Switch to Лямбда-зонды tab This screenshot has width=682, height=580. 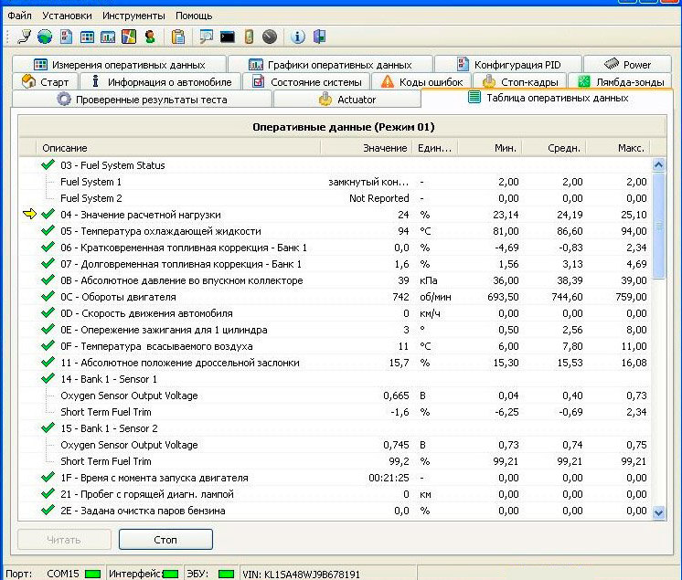coord(620,81)
